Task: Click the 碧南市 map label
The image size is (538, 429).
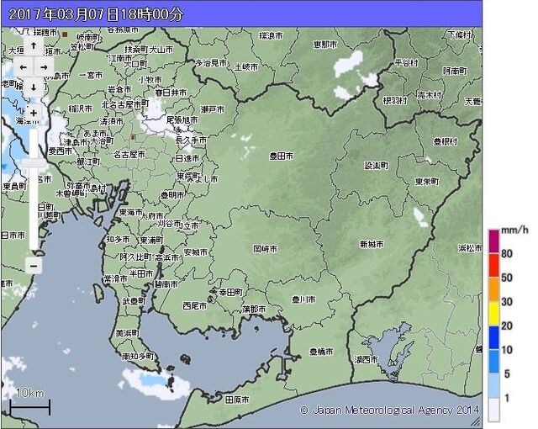Action: pos(166,283)
